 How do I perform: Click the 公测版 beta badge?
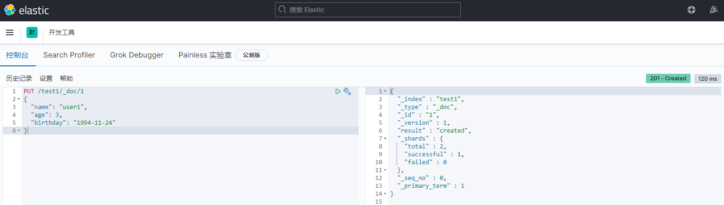coord(252,55)
